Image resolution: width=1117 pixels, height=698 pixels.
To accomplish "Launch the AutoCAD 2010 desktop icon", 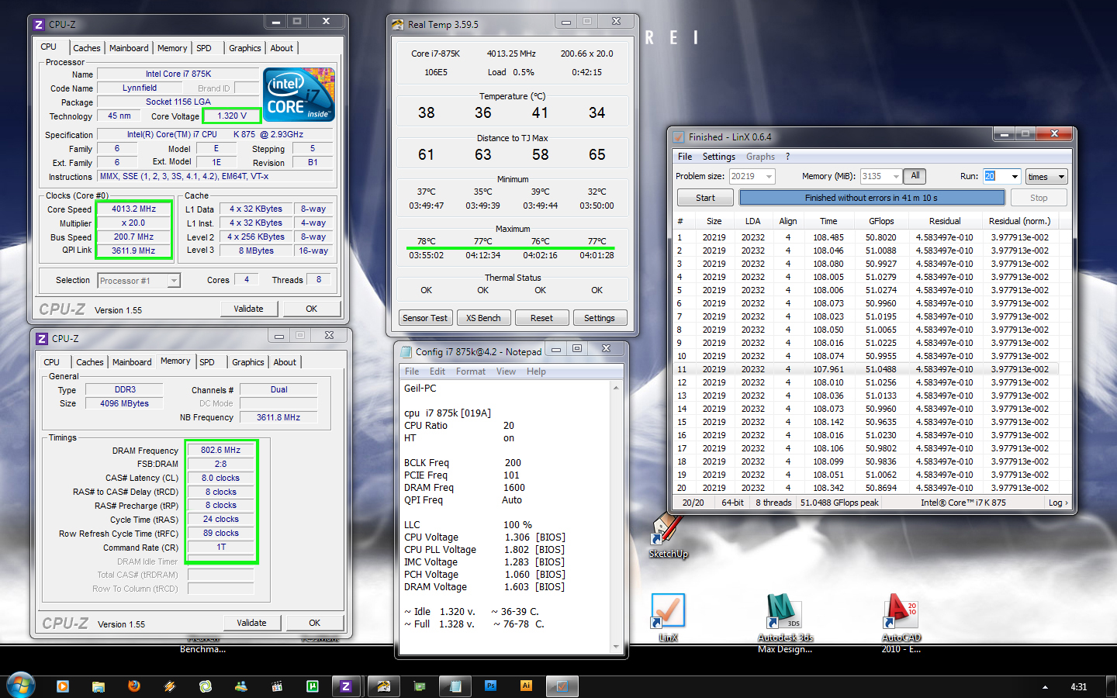I will [x=901, y=613].
